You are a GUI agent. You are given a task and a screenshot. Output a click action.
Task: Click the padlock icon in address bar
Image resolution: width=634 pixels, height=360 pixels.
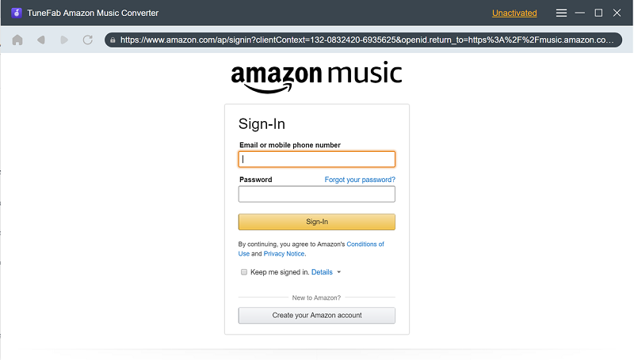(x=113, y=40)
